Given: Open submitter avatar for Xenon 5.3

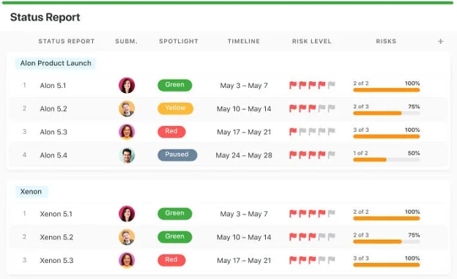Looking at the screenshot, I should (x=127, y=261).
